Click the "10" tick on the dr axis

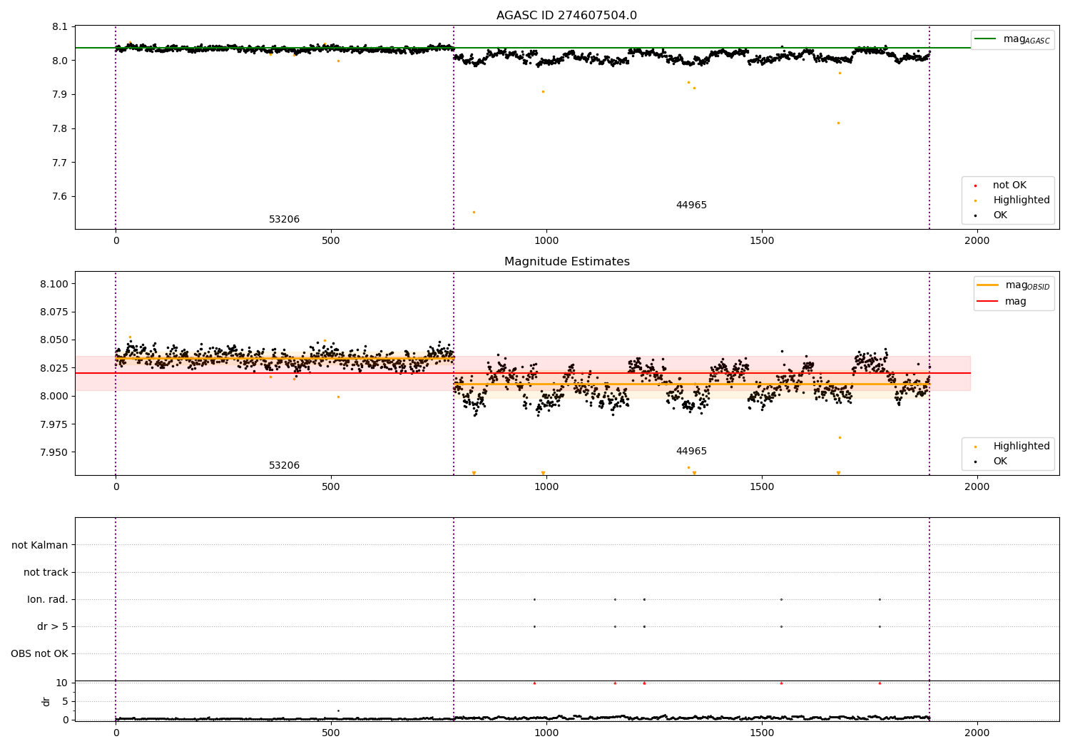(x=62, y=683)
